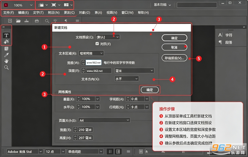Click the frame grid icon in bottom bar

point(118,151)
